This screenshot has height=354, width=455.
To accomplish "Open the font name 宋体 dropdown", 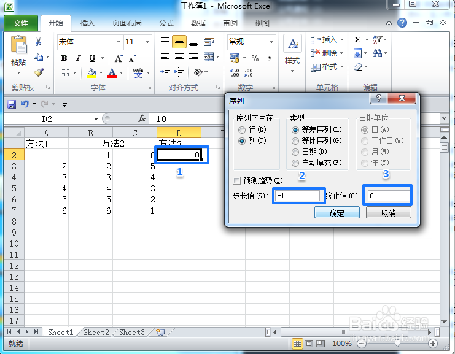I will pyautogui.click(x=119, y=42).
